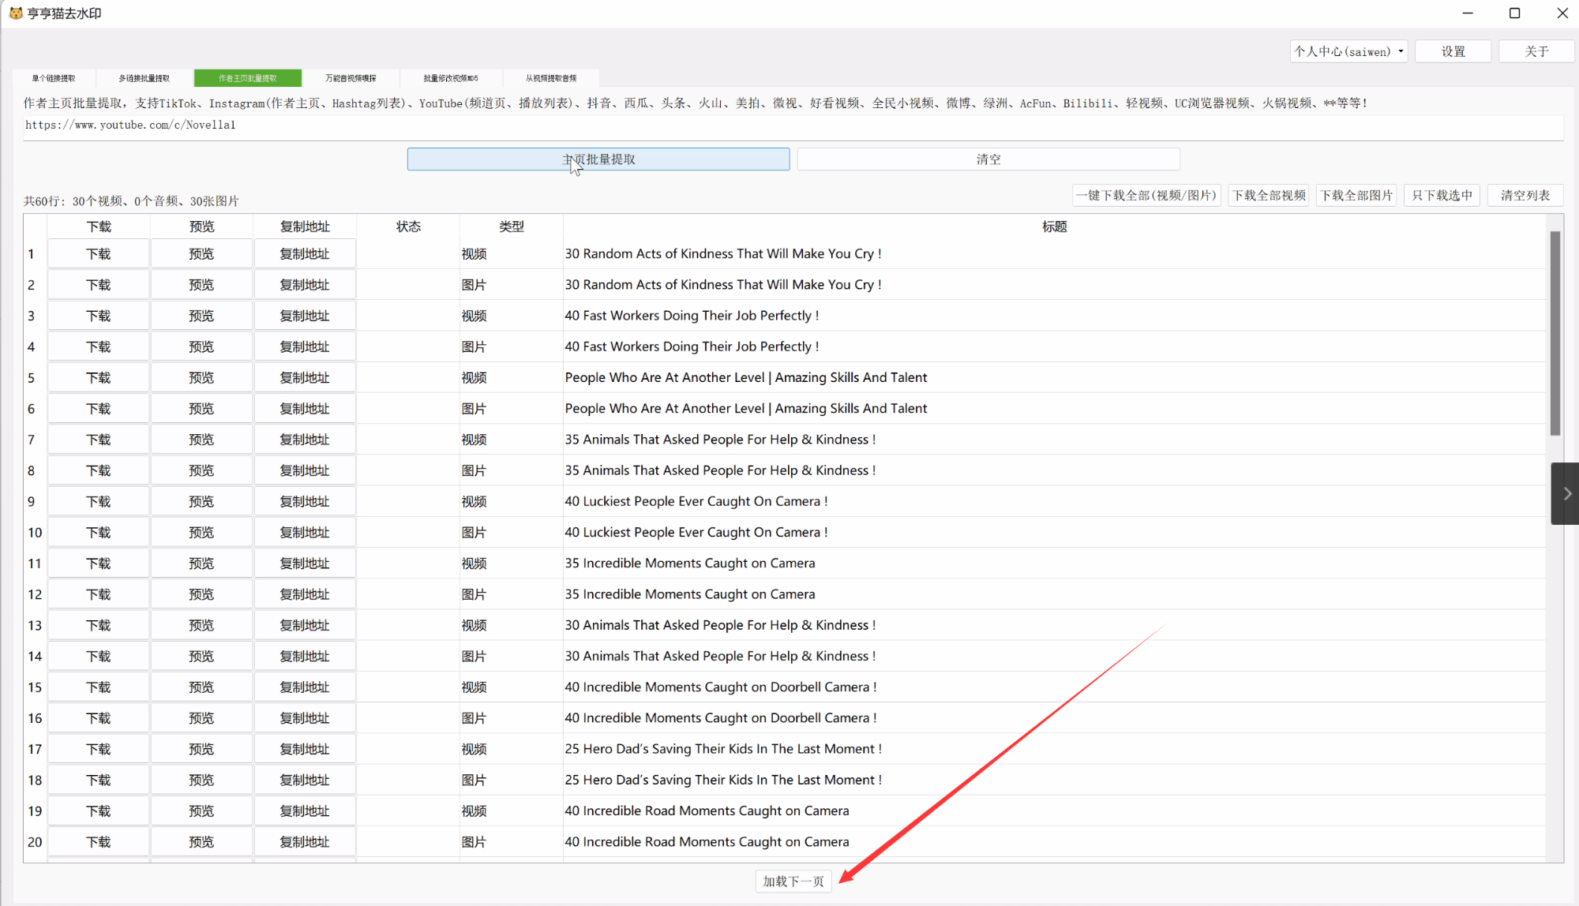This screenshot has width=1579, height=906.
Task: Click 清空 to clear the URL
Action: (988, 159)
